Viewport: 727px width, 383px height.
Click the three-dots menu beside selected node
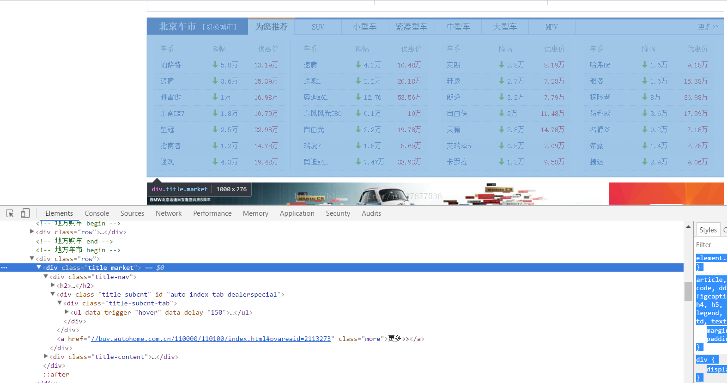pyautogui.click(x=4, y=267)
